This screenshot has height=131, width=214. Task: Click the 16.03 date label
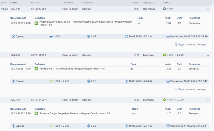tap(4, 9)
